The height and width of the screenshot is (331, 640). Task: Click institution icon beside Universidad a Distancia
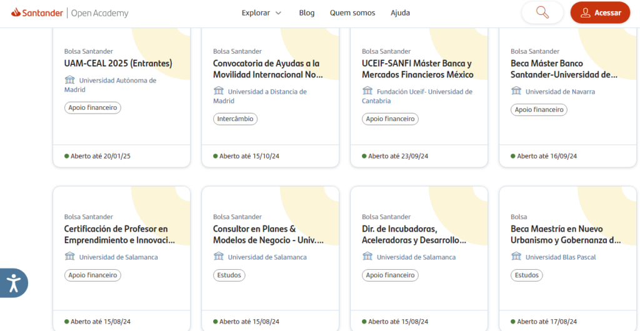(x=219, y=91)
